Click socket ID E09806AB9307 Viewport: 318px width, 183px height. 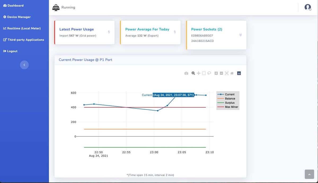click(x=202, y=35)
